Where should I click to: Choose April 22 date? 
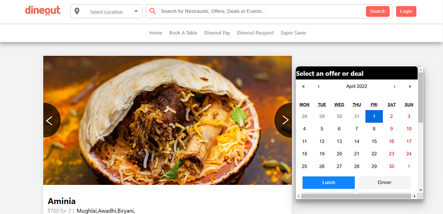coord(374,154)
